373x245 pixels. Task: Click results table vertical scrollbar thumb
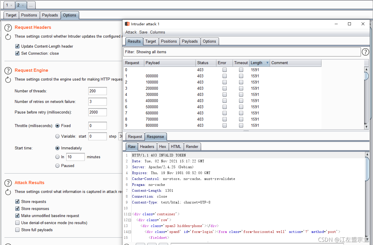coord(367,76)
